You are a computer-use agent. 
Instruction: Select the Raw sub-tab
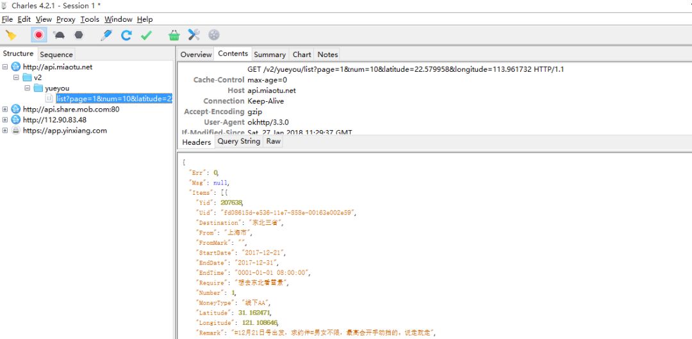273,141
